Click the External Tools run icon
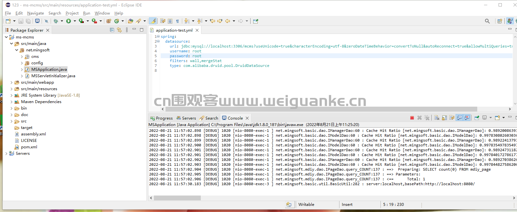Viewport: 517px width, 212px height. pos(94,21)
